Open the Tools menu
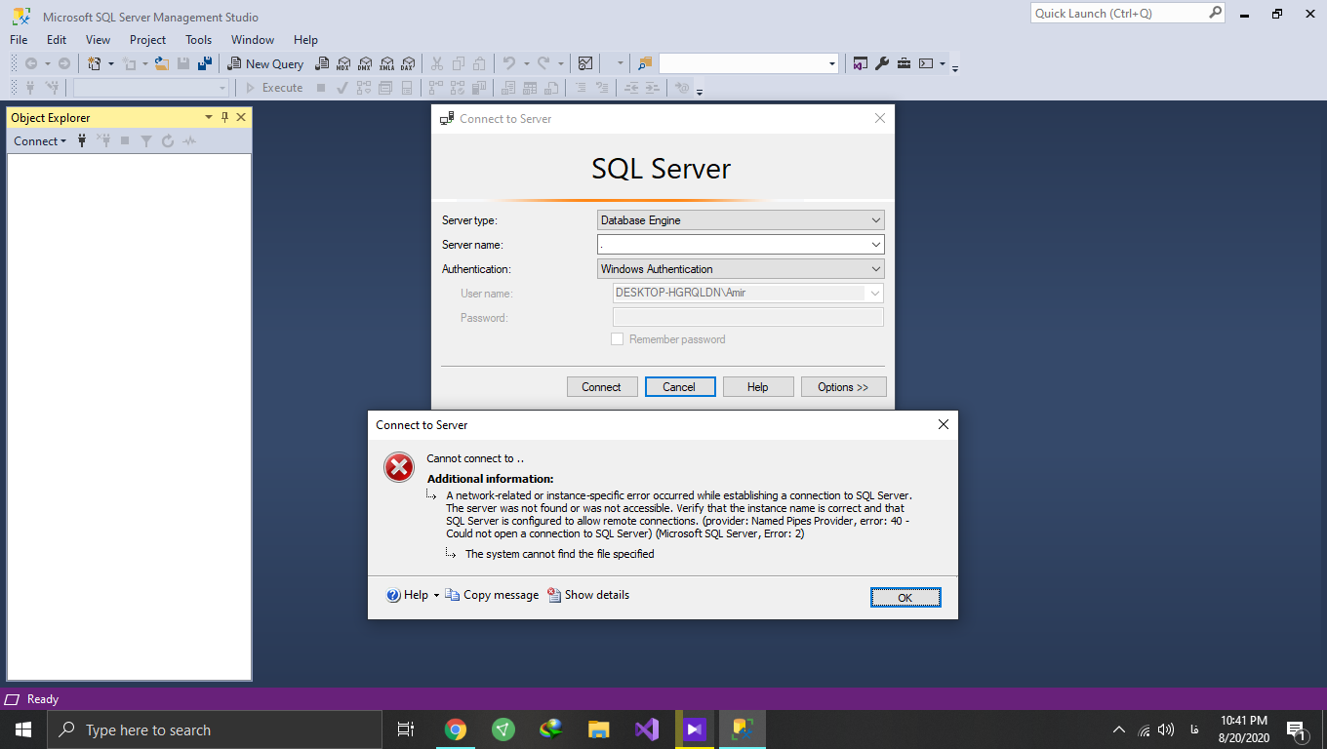The image size is (1327, 749). pyautogui.click(x=198, y=40)
